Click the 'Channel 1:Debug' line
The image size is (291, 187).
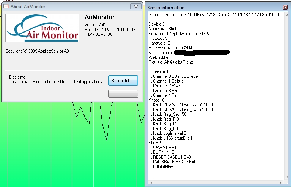[x=166, y=81]
